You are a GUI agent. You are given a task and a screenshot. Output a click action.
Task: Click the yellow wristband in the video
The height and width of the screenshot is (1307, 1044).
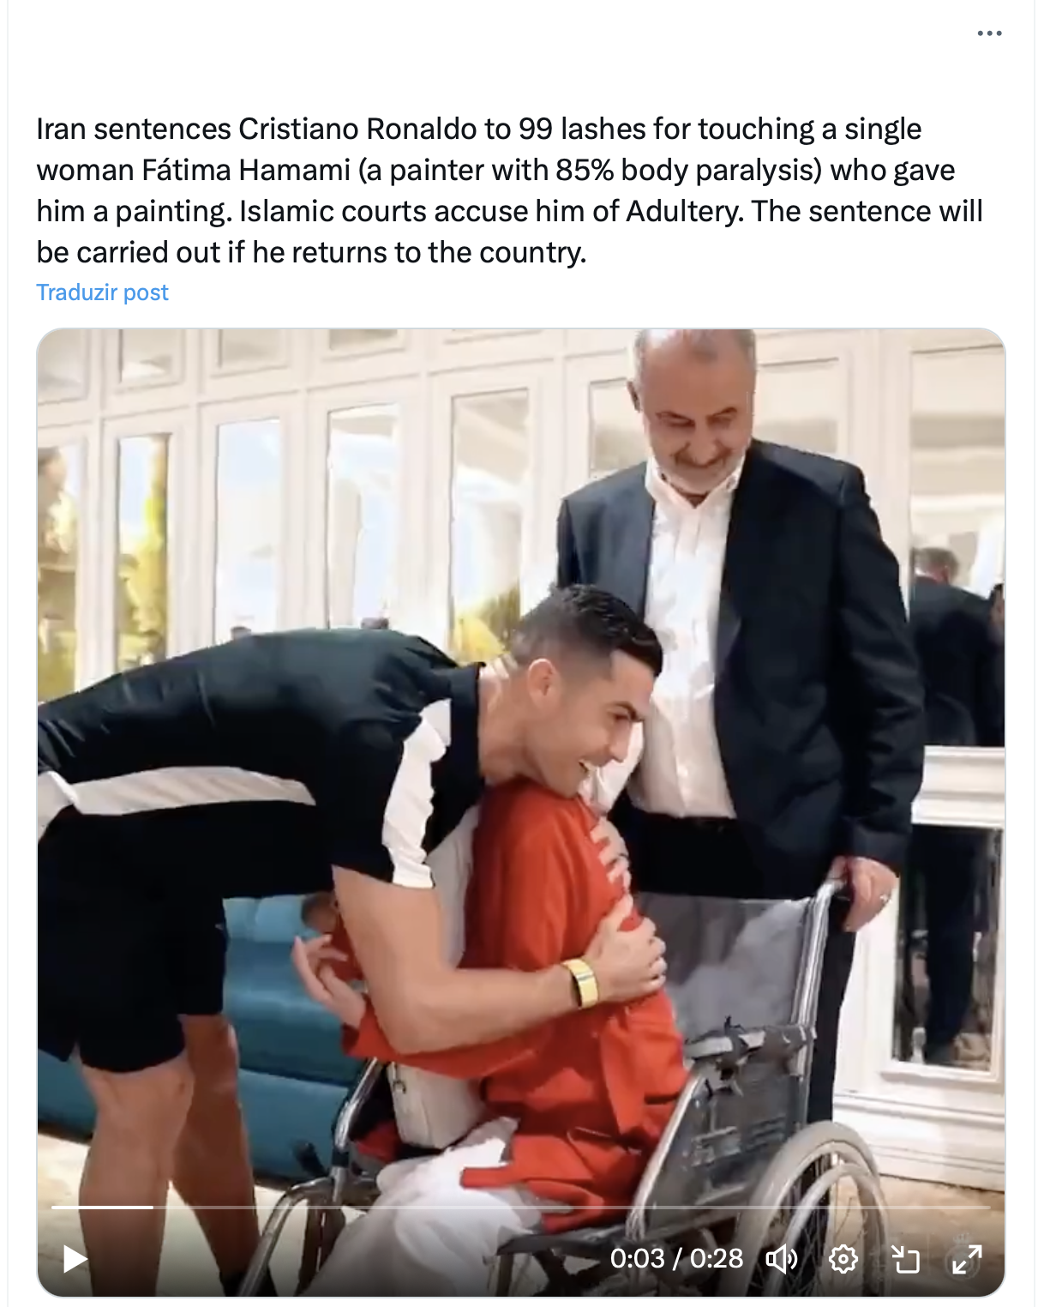tap(582, 983)
